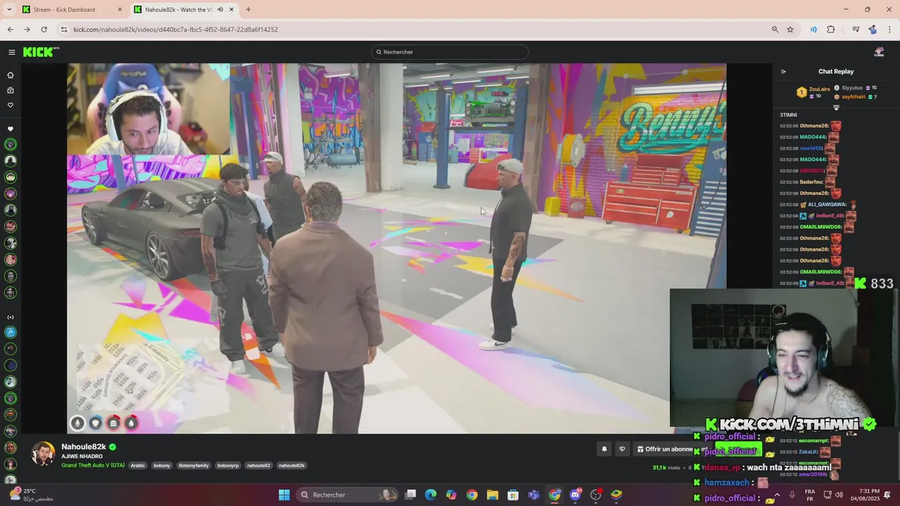This screenshot has width=900, height=506.
Task: Open the Grand Theft Auto V (GTA) category link
Action: pyautogui.click(x=93, y=465)
